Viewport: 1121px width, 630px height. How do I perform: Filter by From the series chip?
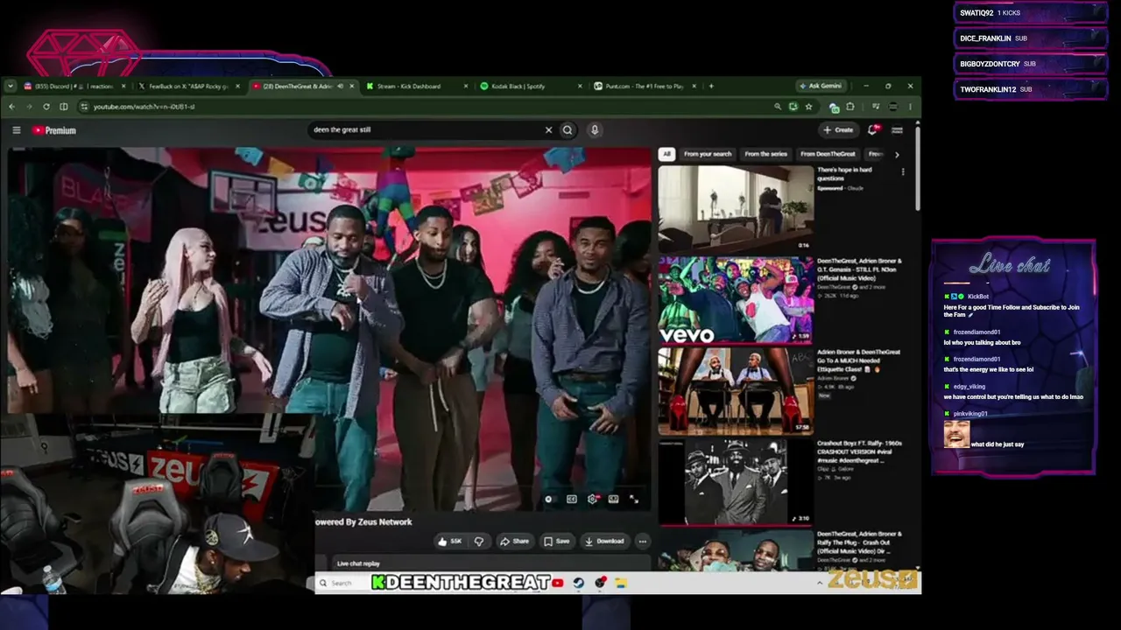[x=765, y=154]
